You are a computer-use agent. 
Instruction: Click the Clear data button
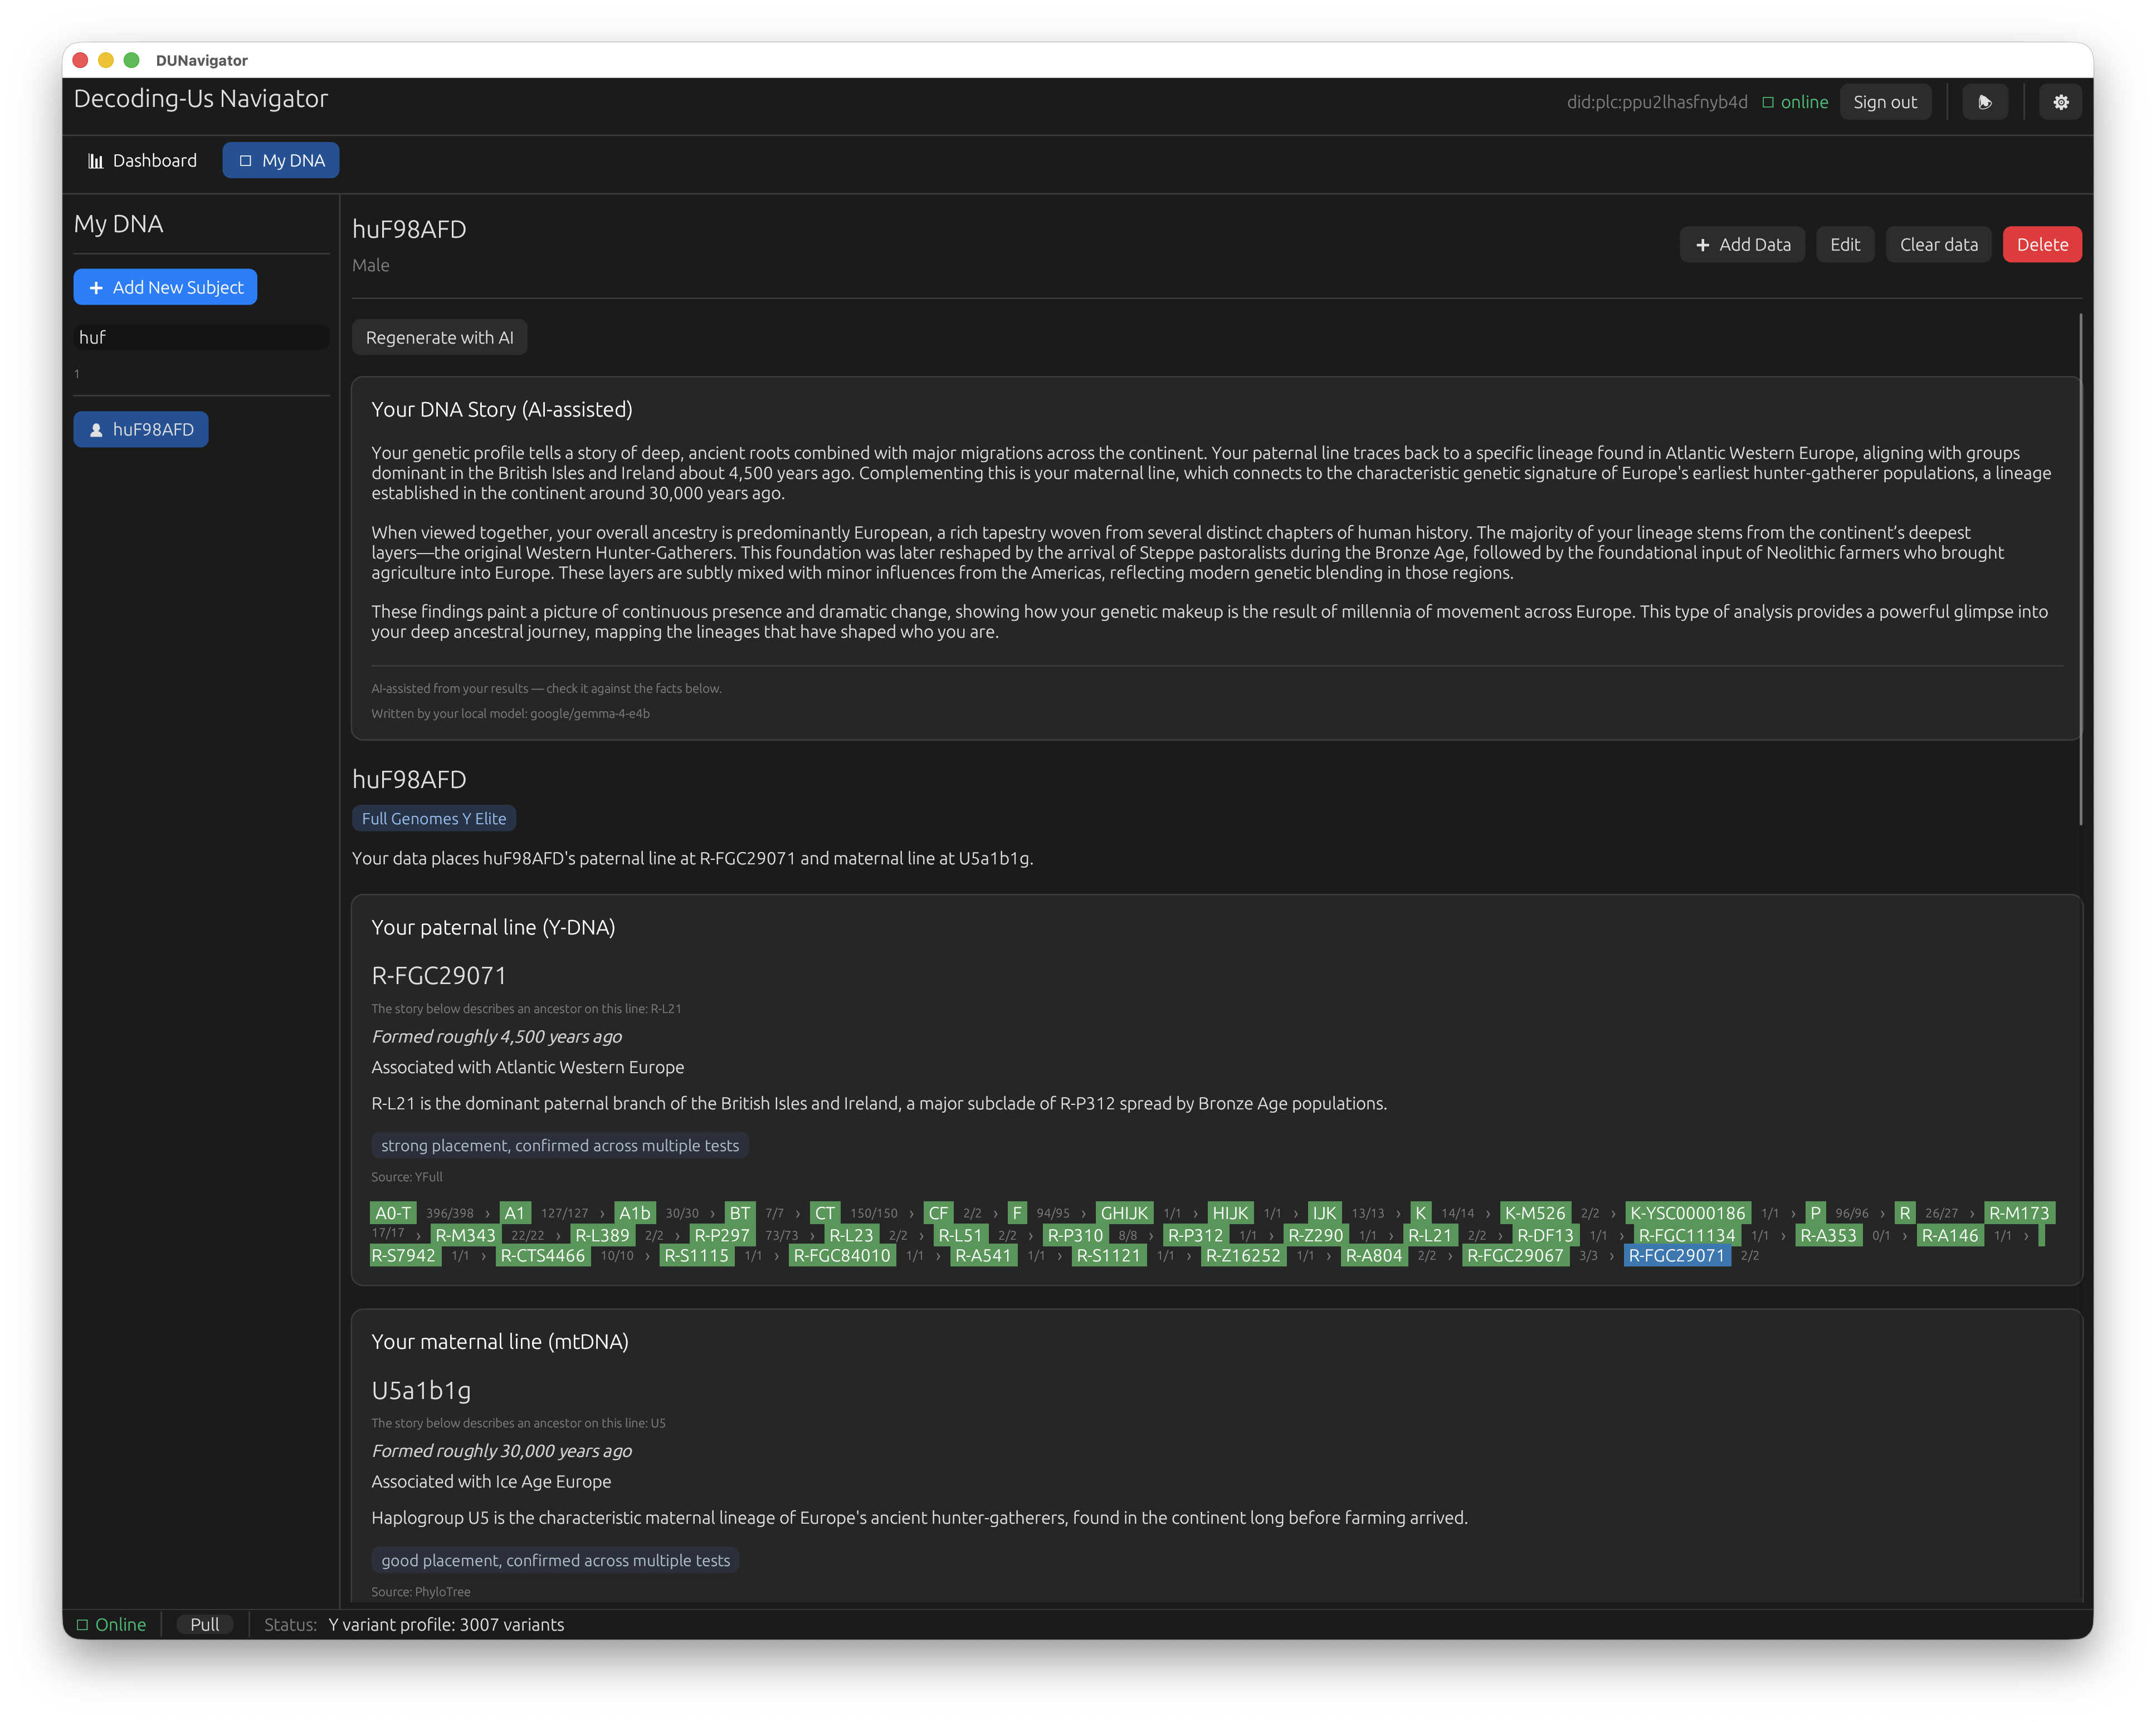pos(1938,245)
